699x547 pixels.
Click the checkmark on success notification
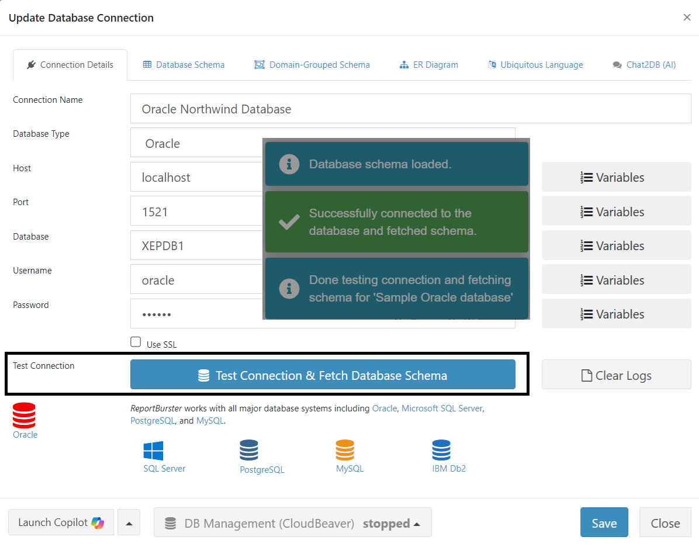tap(288, 222)
